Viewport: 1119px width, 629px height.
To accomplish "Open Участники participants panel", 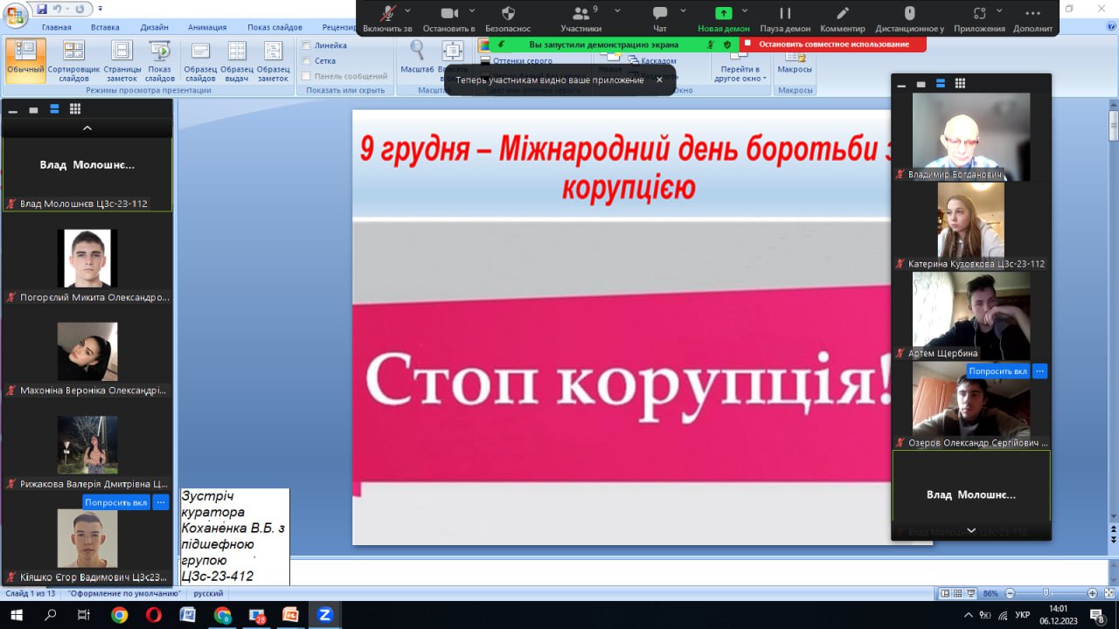I will click(x=580, y=17).
